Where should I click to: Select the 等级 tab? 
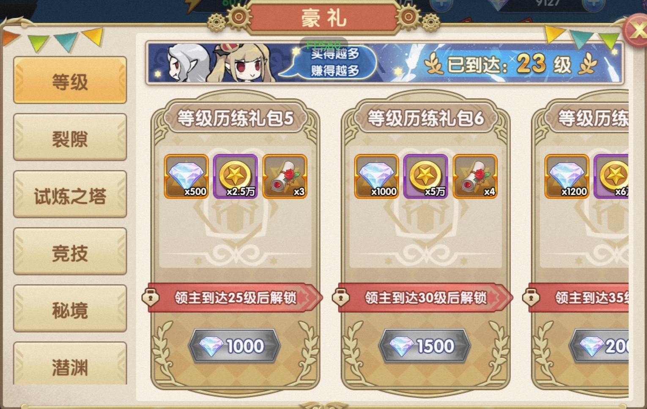tap(70, 80)
